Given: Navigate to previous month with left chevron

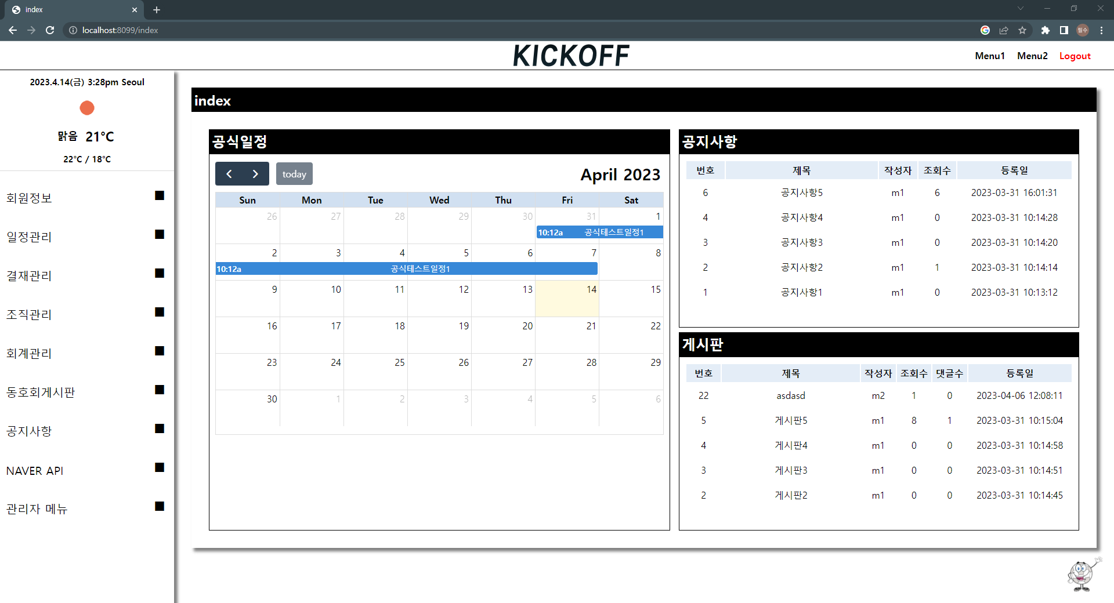Looking at the screenshot, I should click(229, 173).
